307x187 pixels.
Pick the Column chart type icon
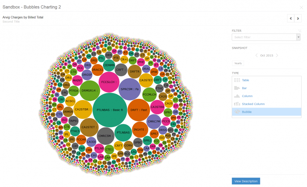(x=237, y=96)
